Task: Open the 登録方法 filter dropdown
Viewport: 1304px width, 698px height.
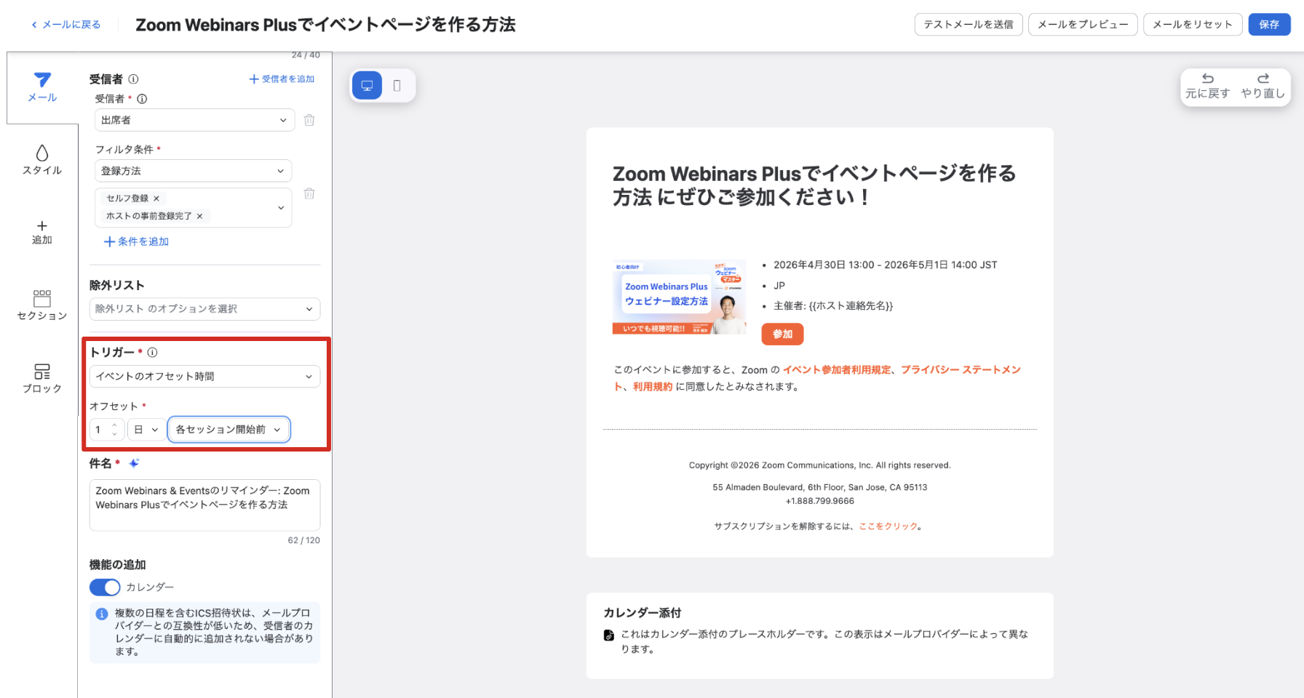Action: 193,171
